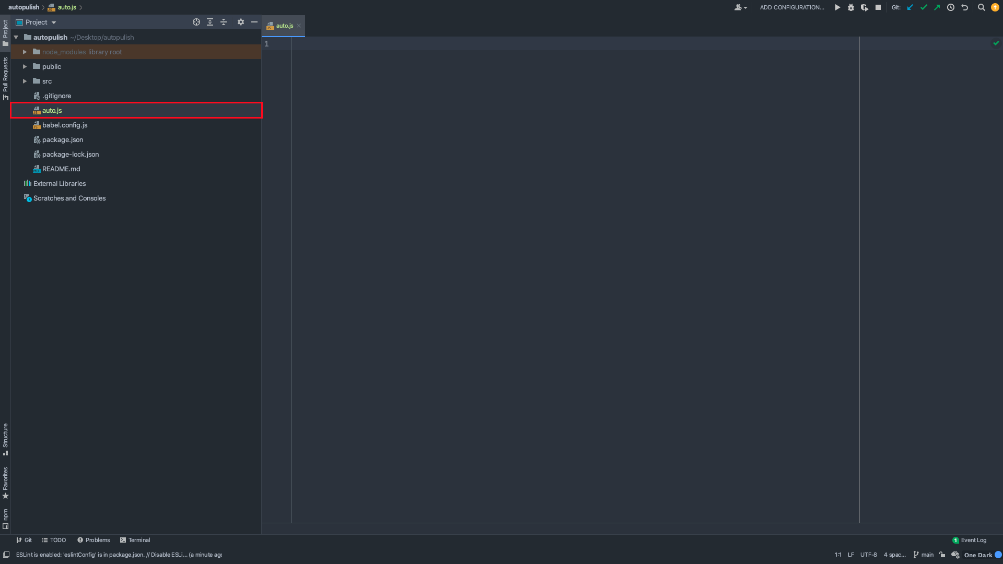The height and width of the screenshot is (564, 1003).
Task: Open Git history clock icon
Action: click(951, 7)
